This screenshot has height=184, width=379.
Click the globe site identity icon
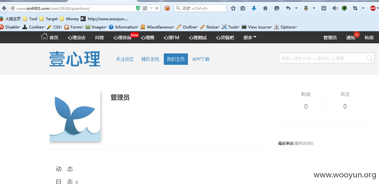tap(13, 9)
